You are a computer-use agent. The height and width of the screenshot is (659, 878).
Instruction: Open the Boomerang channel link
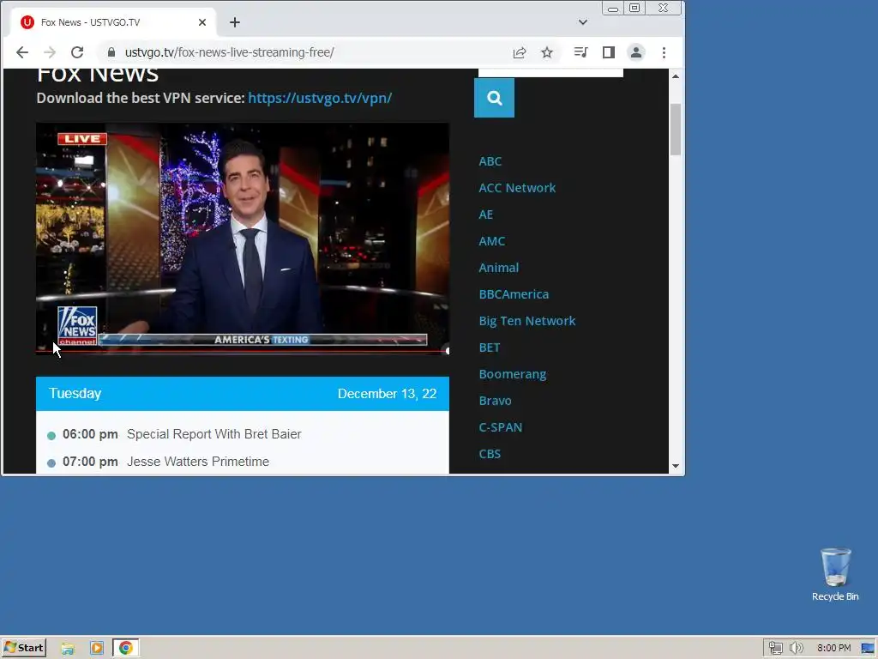(x=513, y=374)
